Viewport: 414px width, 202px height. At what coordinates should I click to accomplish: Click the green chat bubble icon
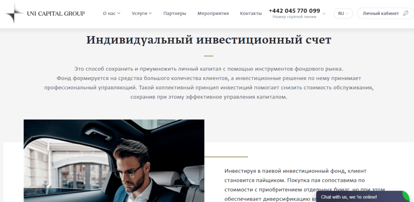tap(406, 196)
